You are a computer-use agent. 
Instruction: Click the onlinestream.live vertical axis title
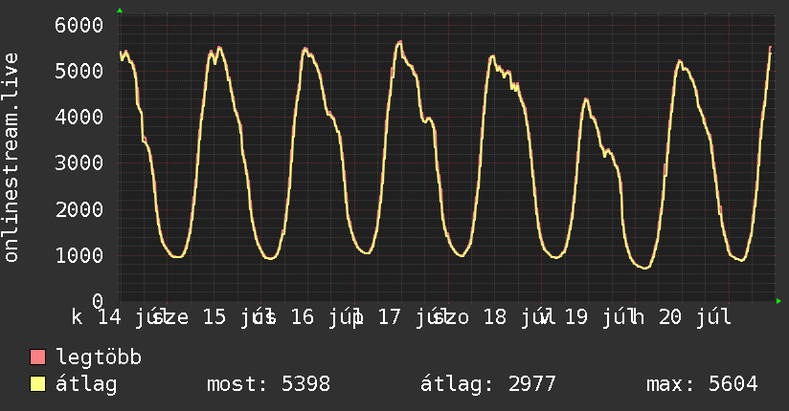click(x=11, y=158)
